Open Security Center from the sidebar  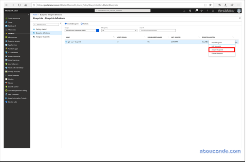(13, 86)
